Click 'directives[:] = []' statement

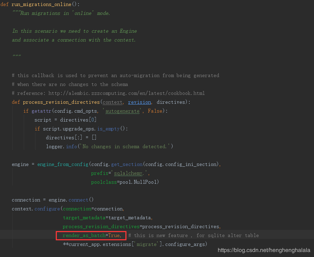click(71, 138)
